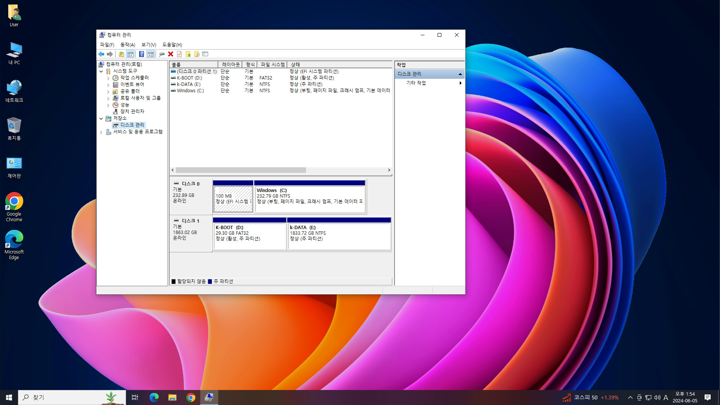Expand the 작업 스케줄러 node
Viewport: 720px width, 405px height.
(108, 78)
